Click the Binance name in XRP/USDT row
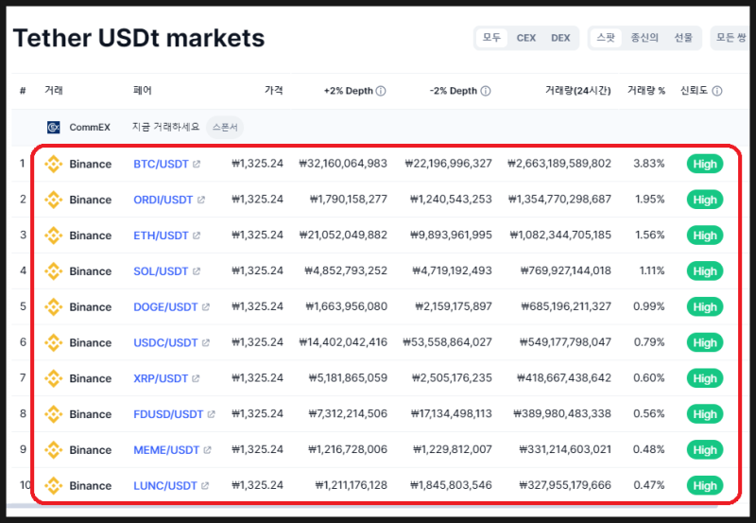The width and height of the screenshot is (756, 523). click(90, 378)
